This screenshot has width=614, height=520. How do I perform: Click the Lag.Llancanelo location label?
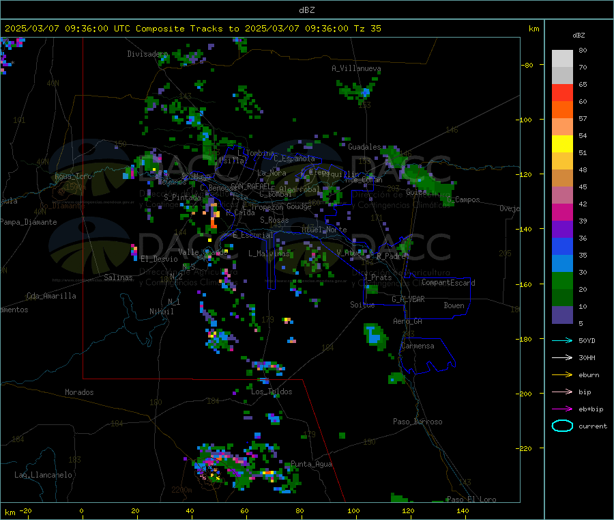[43, 475]
